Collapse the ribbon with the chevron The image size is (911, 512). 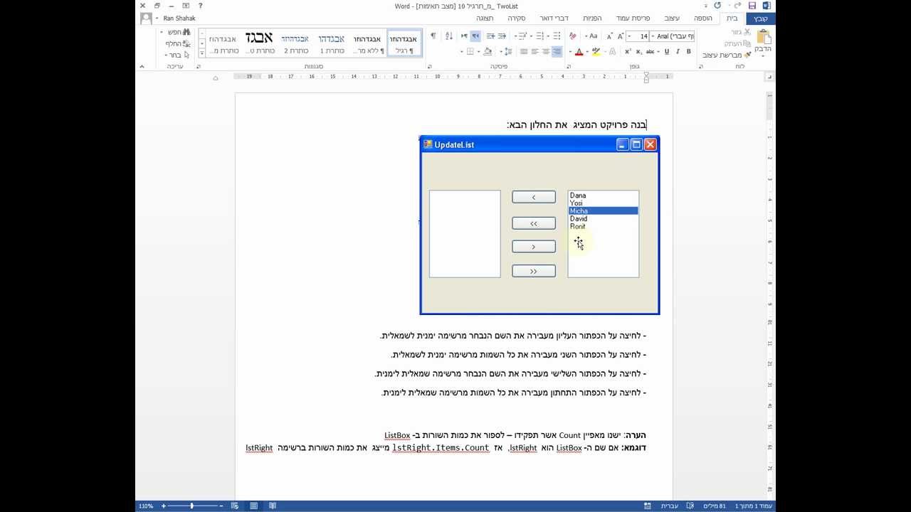142,66
